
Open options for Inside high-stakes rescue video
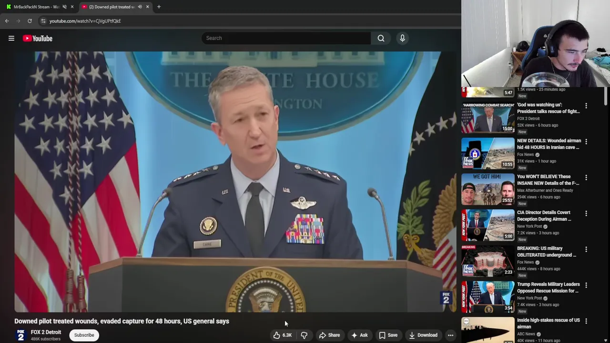point(586,321)
